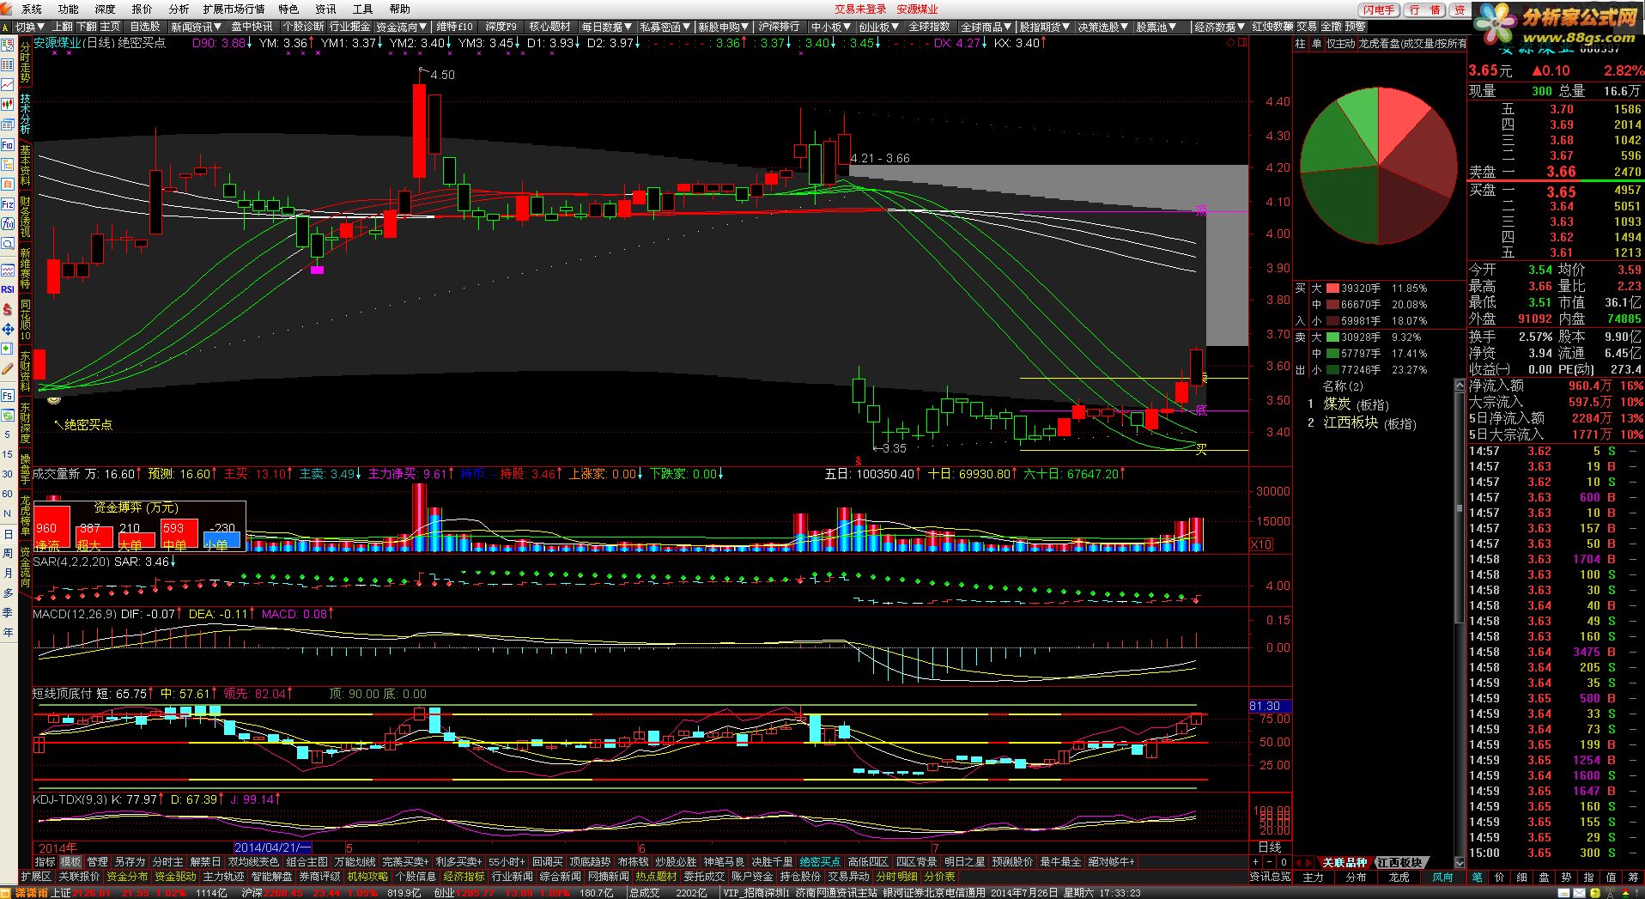Open the 新股申购 dropdown
Viewport: 1645px width, 899px height.
pyautogui.click(x=724, y=27)
